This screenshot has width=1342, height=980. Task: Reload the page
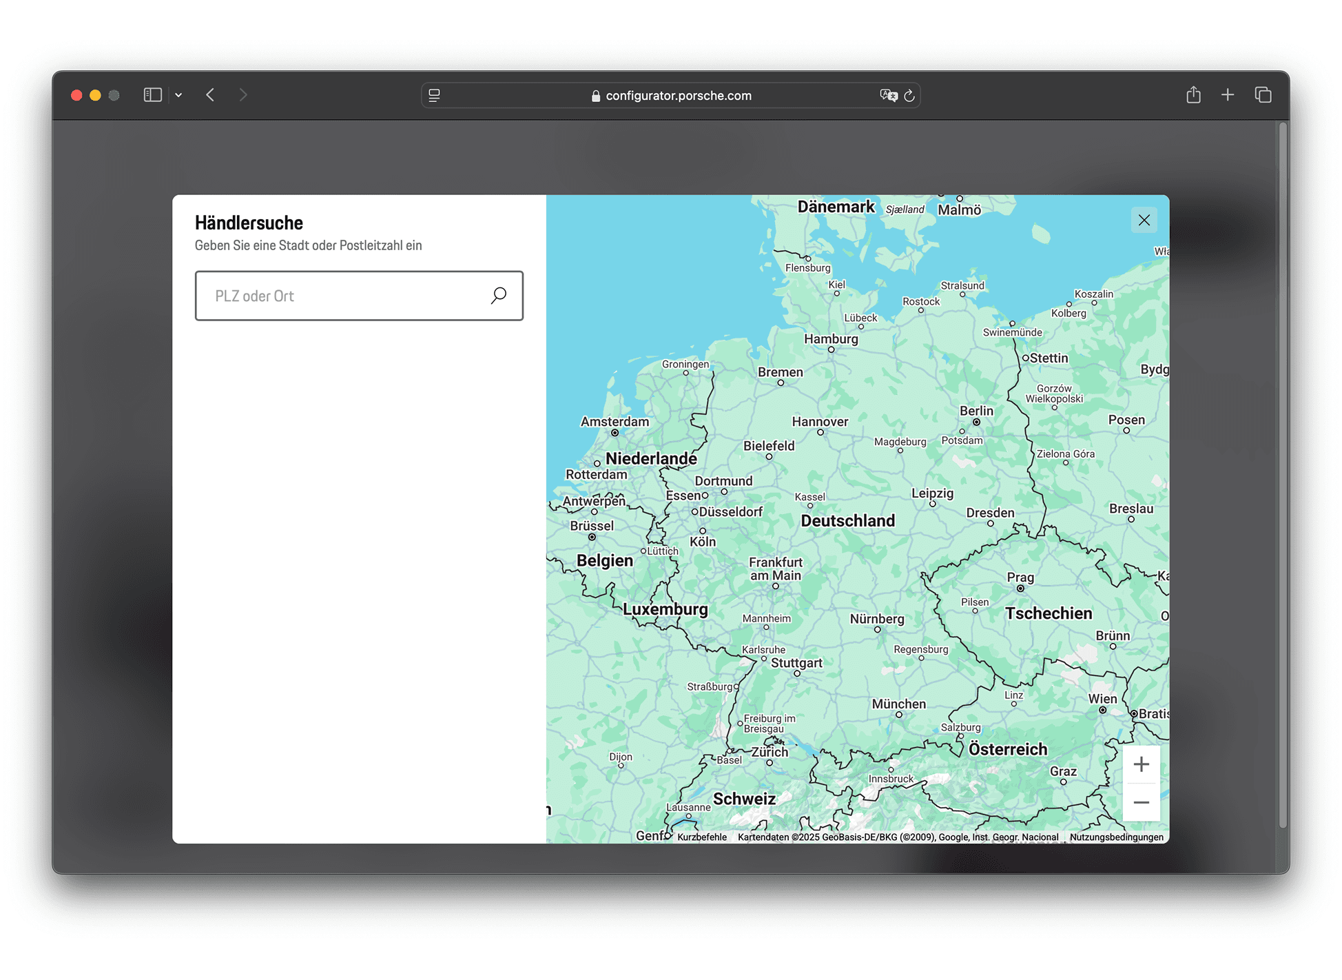909,95
